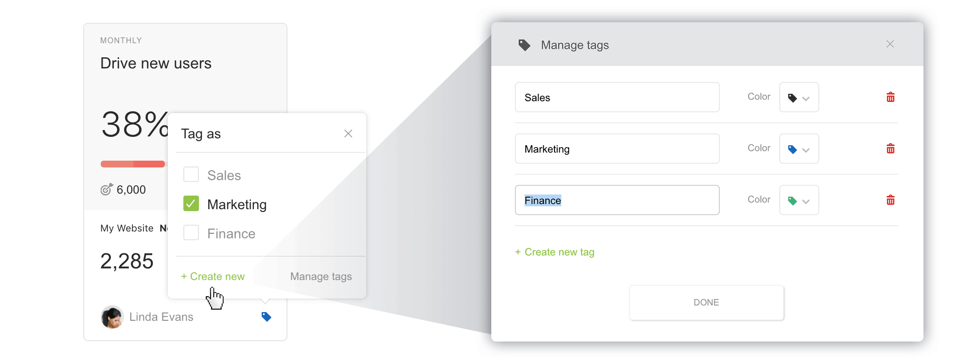Click the tag icon in Manage tags header
Image resolution: width=965 pixels, height=364 pixels.
tap(524, 45)
